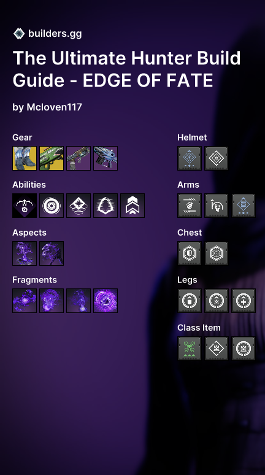This screenshot has height=475, width=265.
Task: Select the super ability icon in Abilities
Action: point(25,206)
